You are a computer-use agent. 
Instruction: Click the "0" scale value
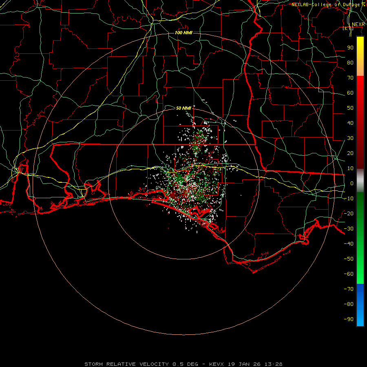(x=352, y=183)
